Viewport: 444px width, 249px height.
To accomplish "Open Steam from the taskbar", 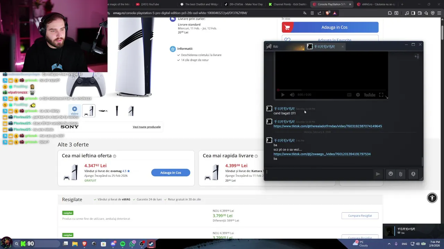I will tap(151, 244).
